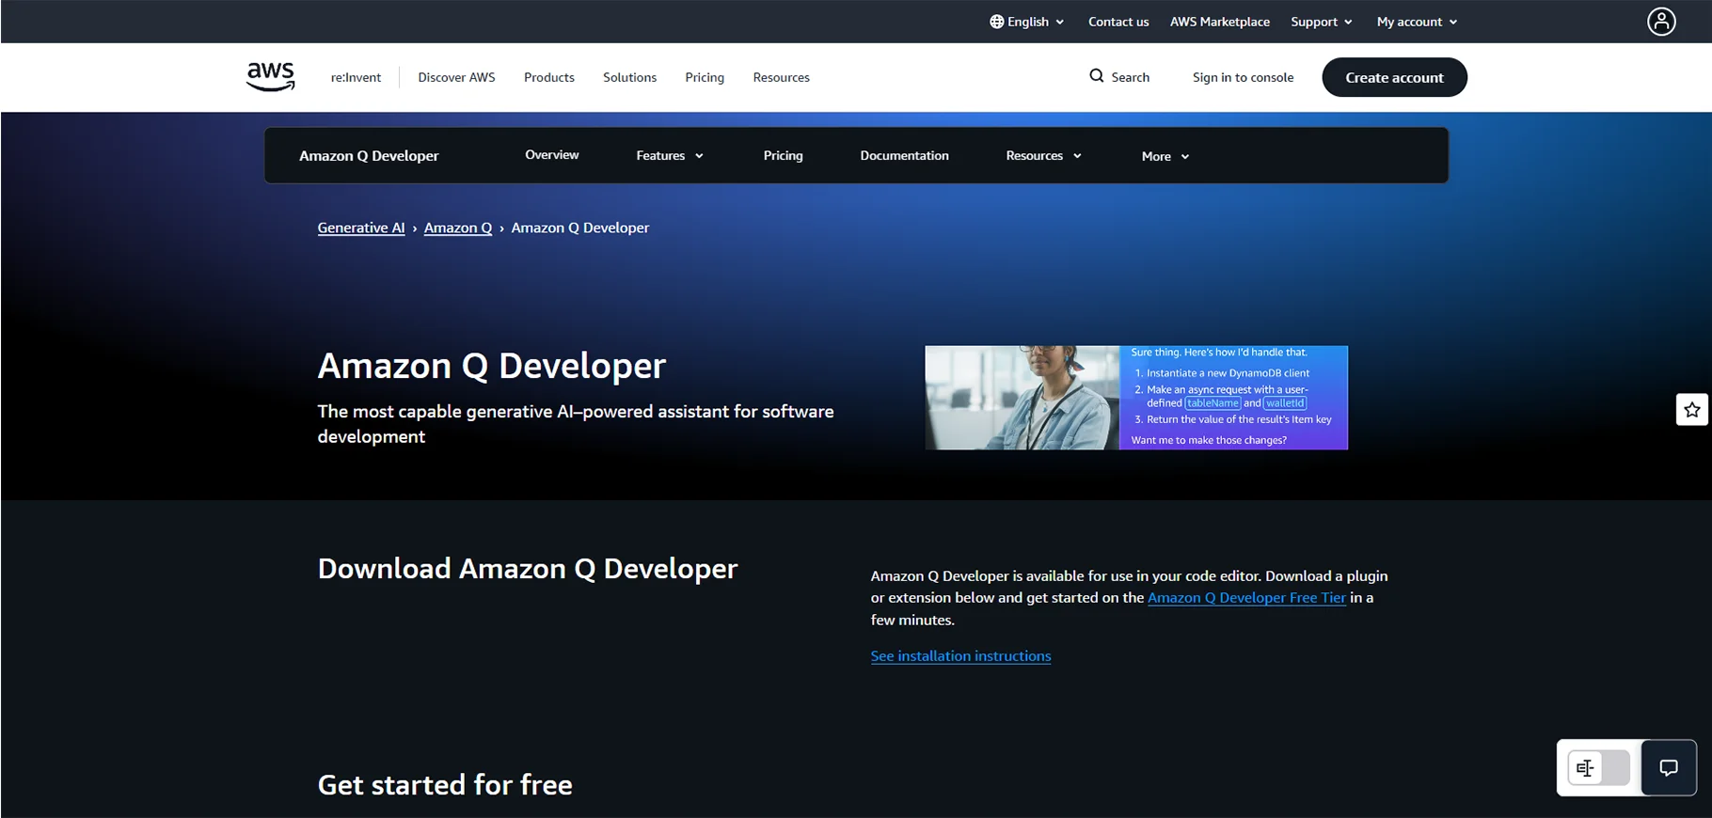
Task: Open the Documentation tab
Action: pos(904,156)
